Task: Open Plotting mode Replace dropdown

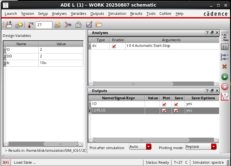Action: coord(201,147)
